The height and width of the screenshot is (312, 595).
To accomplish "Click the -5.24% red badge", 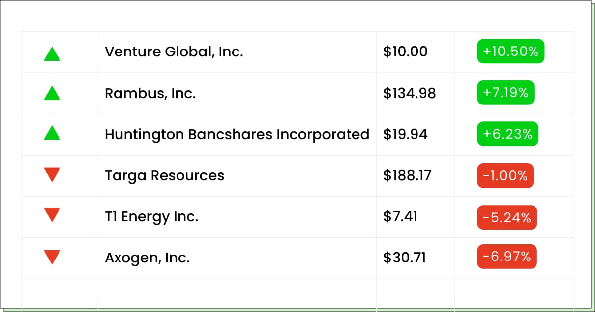I will click(507, 217).
